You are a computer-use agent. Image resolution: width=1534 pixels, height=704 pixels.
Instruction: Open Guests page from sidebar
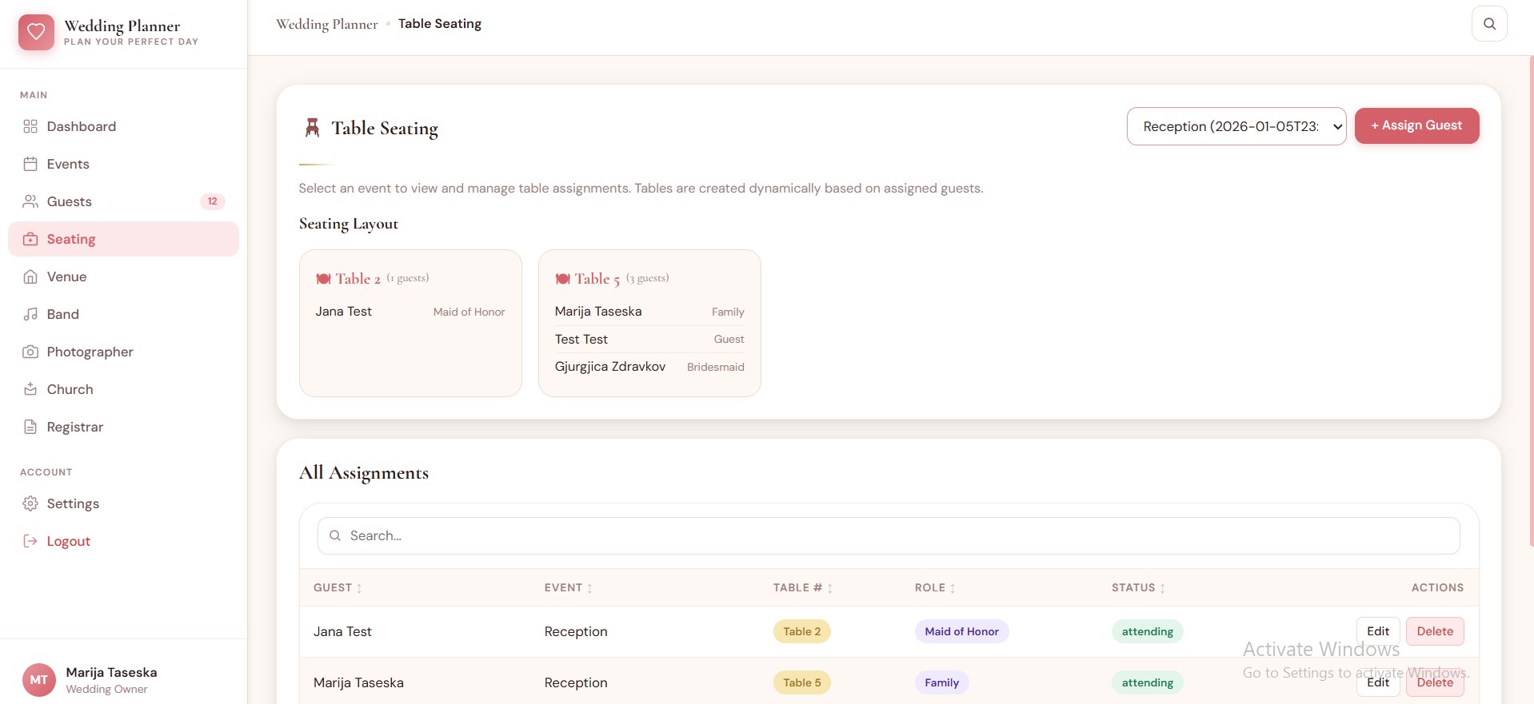[x=70, y=201]
